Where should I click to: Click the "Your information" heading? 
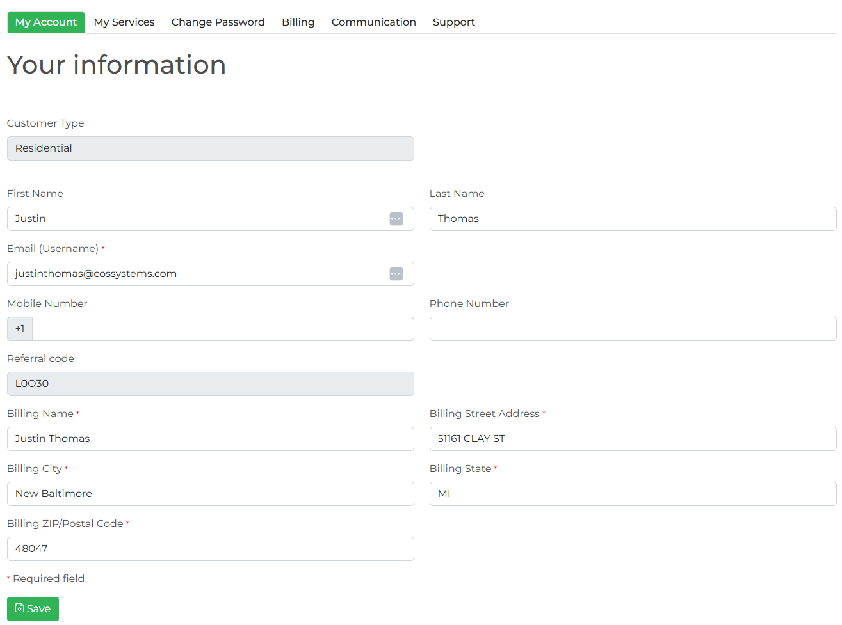117,65
